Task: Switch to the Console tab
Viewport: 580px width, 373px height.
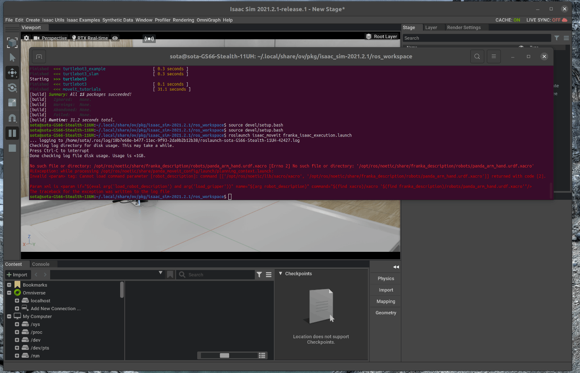Action: pos(41,264)
